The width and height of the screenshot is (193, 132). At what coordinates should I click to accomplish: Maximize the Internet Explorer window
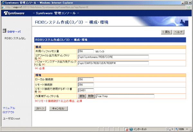point(186,3)
